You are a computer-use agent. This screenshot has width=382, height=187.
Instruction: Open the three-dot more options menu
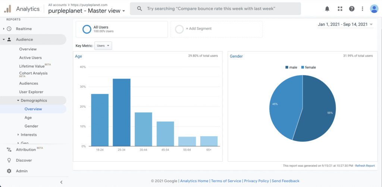coord(363,9)
